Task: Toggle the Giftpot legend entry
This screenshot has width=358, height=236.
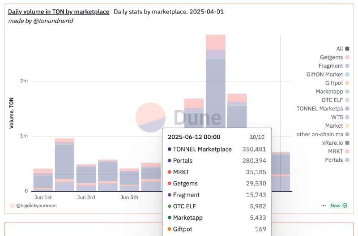Action: 337,83
